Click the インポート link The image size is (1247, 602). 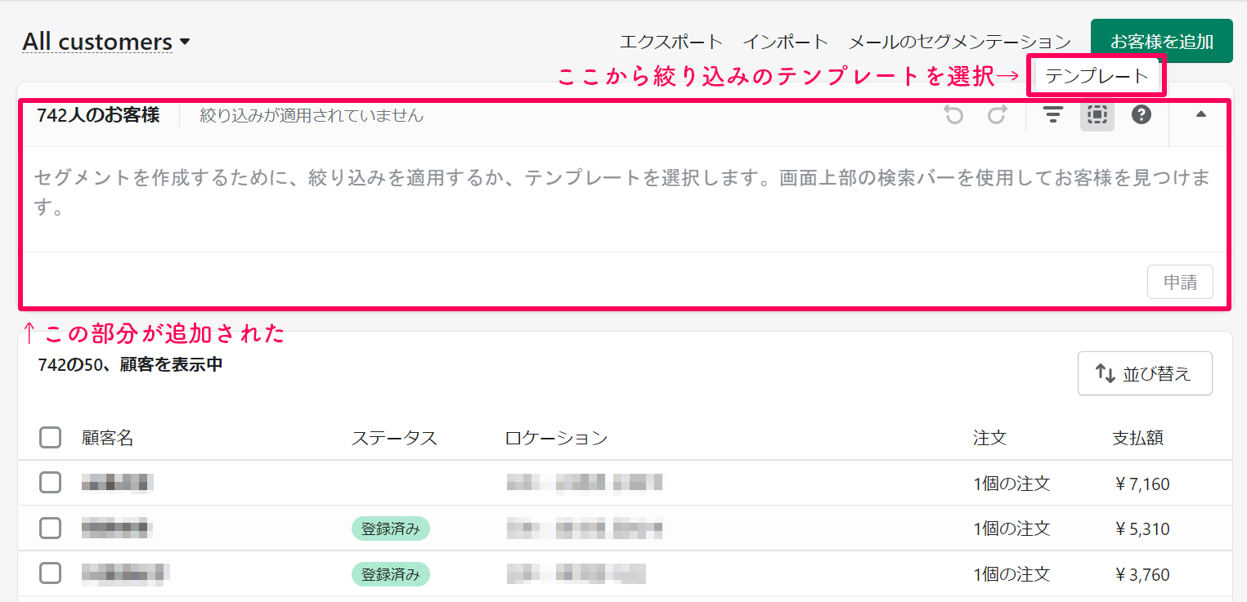785,42
